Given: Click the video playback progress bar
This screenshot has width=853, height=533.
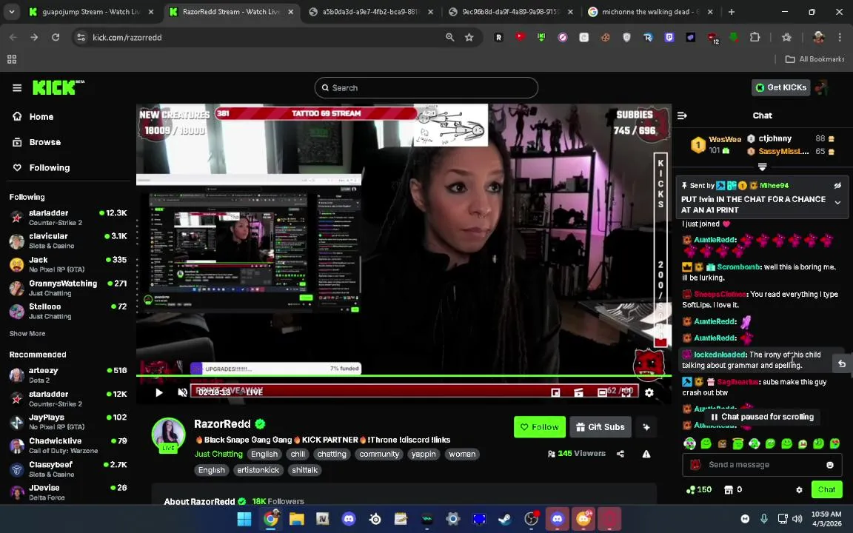Looking at the screenshot, I should pyautogui.click(x=404, y=375).
